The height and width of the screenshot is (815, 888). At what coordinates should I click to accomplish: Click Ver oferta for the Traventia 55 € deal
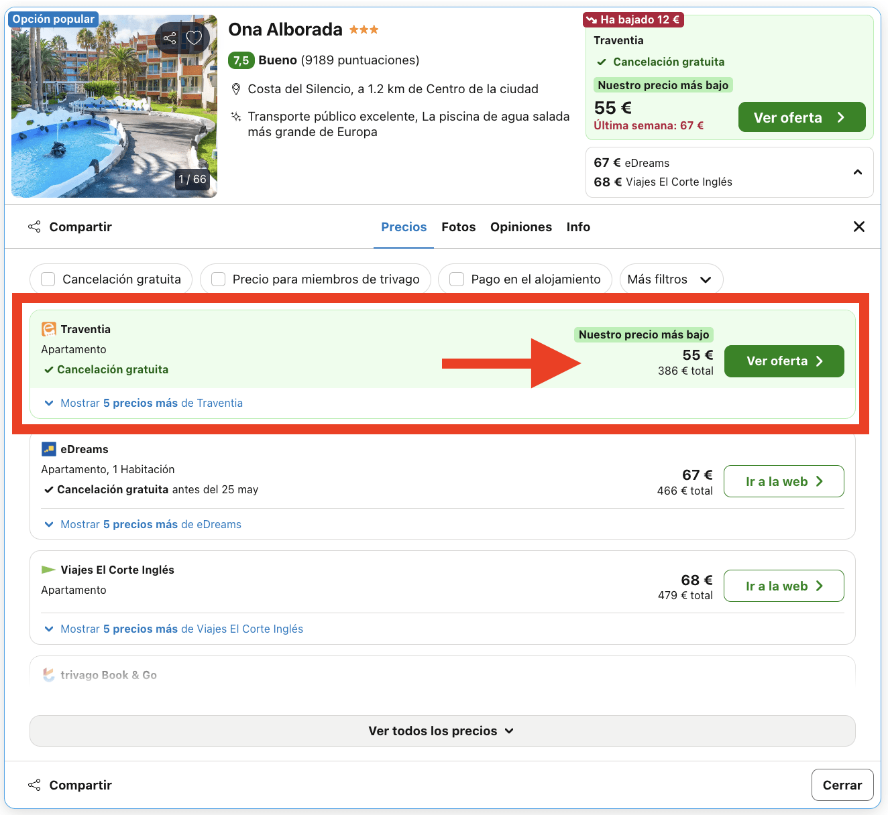(x=783, y=361)
